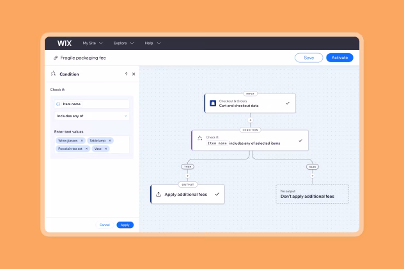The width and height of the screenshot is (404, 269).
Task: Add a step under the ELSE branch
Action: [313, 175]
